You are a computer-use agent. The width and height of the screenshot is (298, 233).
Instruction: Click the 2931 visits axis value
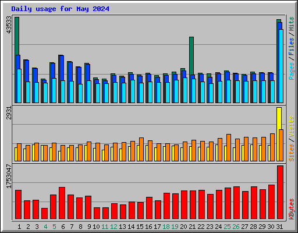click(x=9, y=113)
